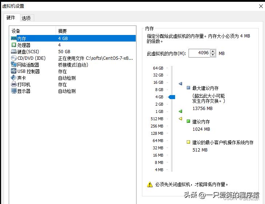
Task: Close the 虚拟机设置 dialog
Action: (x=261, y=6)
